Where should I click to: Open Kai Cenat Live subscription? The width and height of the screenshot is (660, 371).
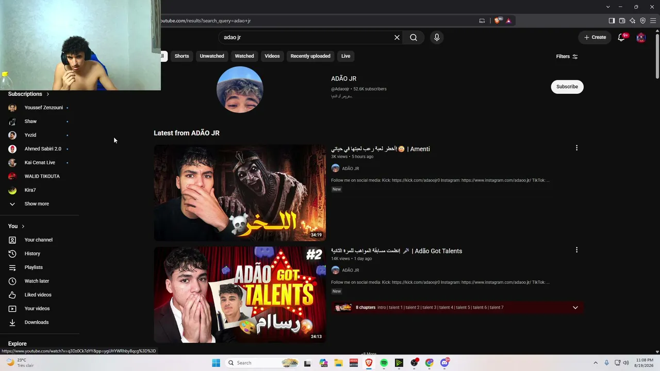coord(40,162)
